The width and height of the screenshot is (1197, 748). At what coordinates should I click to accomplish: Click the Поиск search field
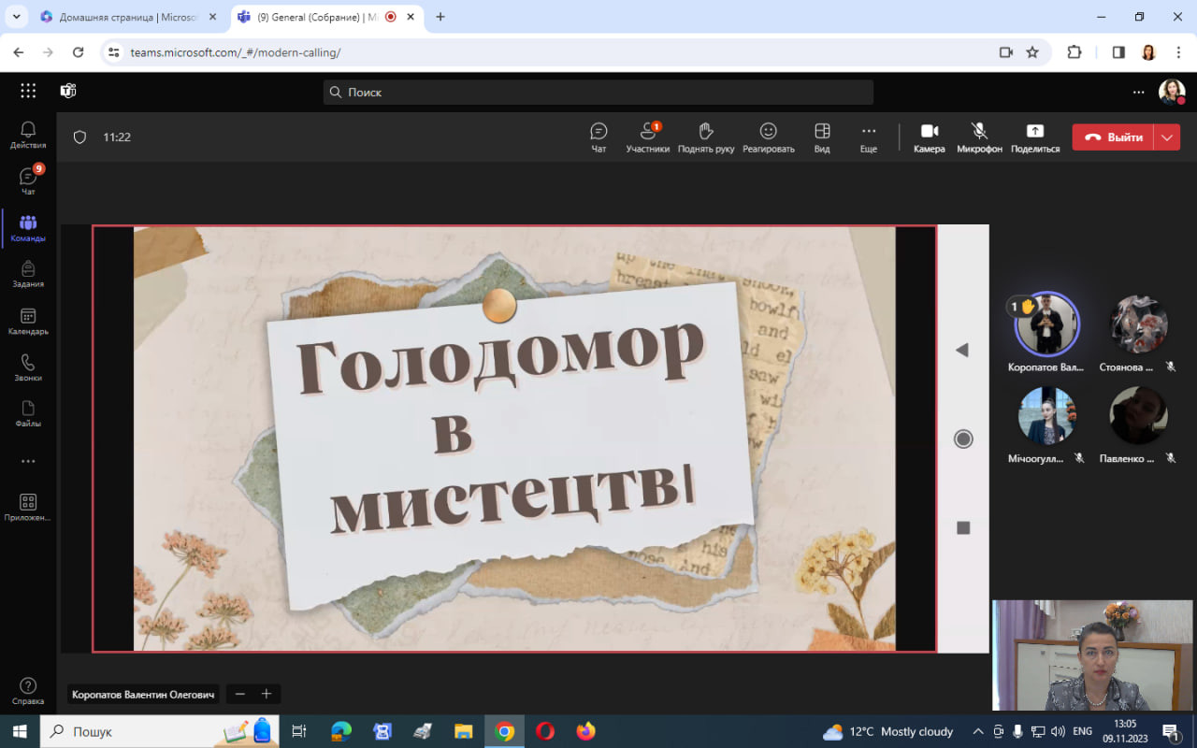(598, 92)
